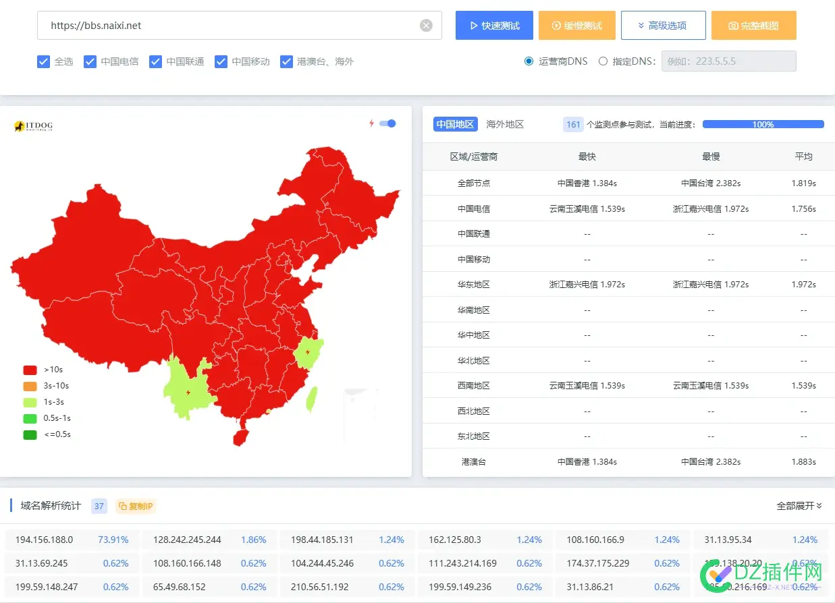Toggle the switch next to the lightning icon
This screenshot has width=835, height=603.
click(x=386, y=123)
